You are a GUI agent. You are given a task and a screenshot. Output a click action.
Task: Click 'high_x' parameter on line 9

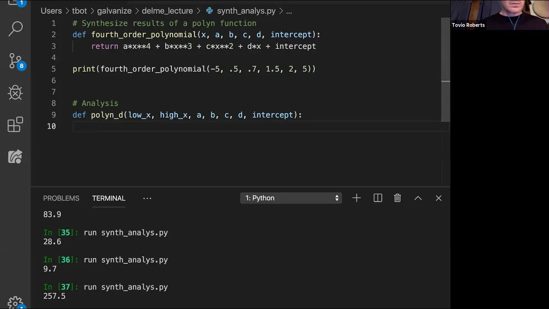(174, 115)
